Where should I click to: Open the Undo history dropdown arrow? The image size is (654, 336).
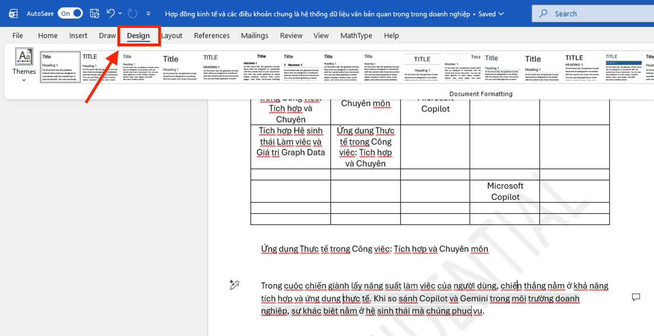click(x=120, y=13)
